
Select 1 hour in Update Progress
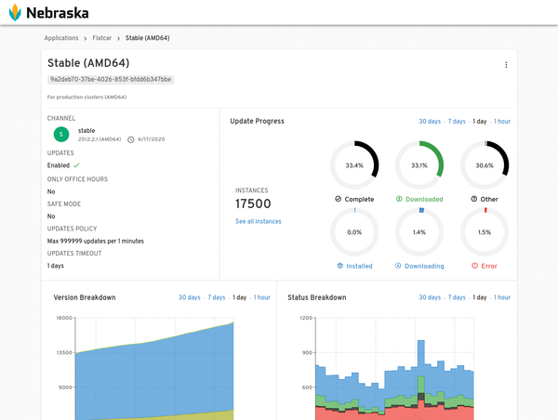[502, 122]
